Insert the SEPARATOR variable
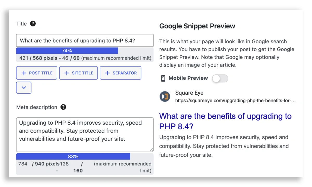Screen dimensions: 312x187 120,73
